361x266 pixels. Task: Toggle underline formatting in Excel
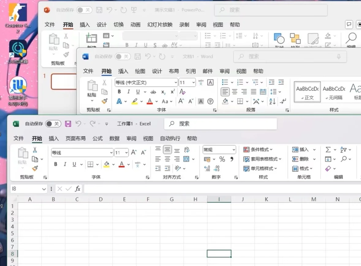tap(74, 164)
